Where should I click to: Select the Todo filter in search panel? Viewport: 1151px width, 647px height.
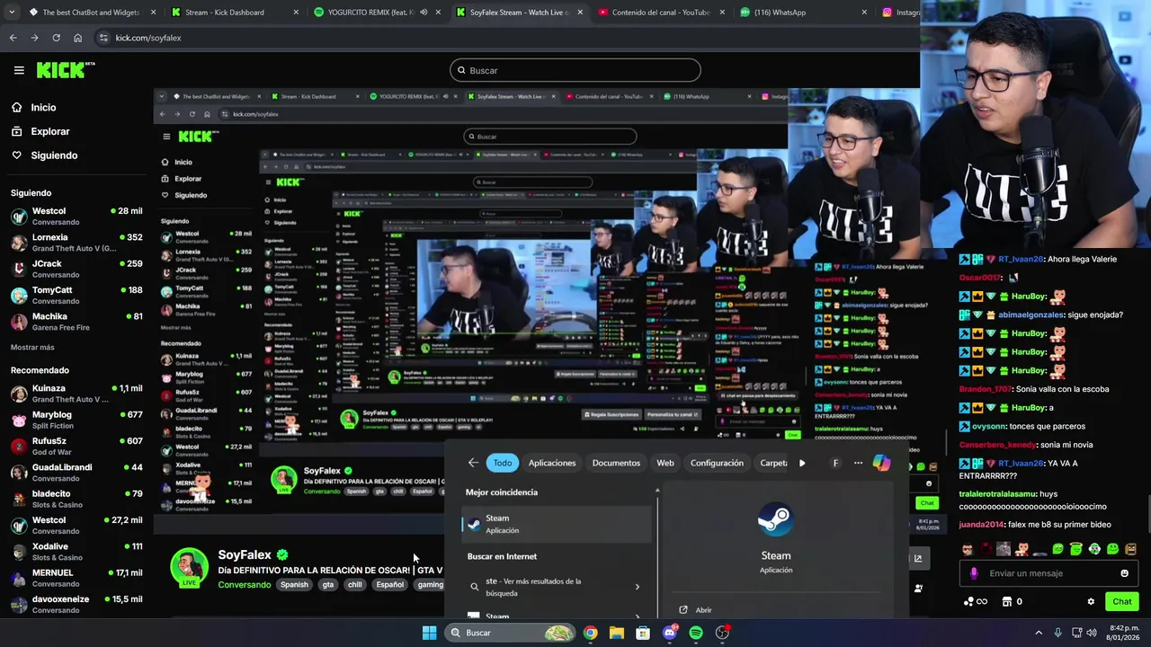click(x=503, y=463)
